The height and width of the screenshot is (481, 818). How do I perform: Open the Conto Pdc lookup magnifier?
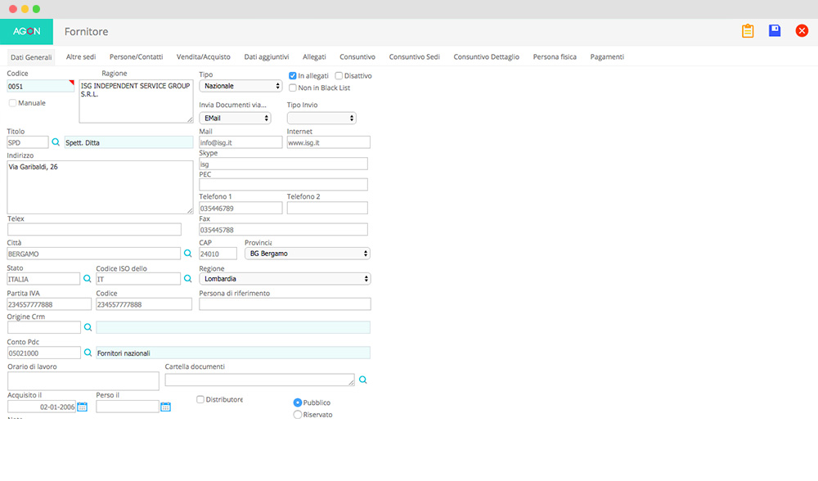point(88,353)
